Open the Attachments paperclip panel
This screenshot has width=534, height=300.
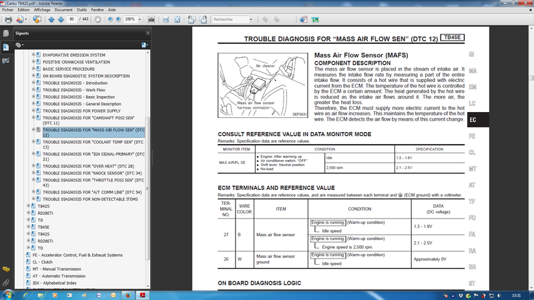coord(5,283)
